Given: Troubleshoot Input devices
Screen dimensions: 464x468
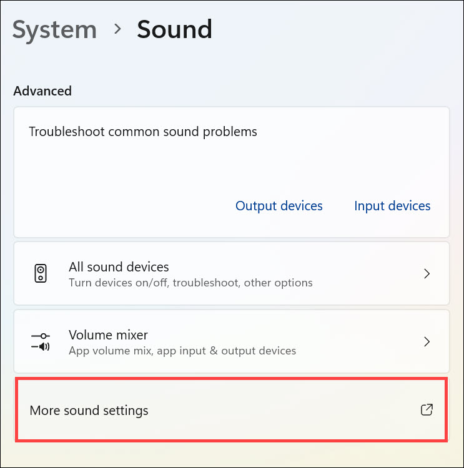Looking at the screenshot, I should 392,206.
